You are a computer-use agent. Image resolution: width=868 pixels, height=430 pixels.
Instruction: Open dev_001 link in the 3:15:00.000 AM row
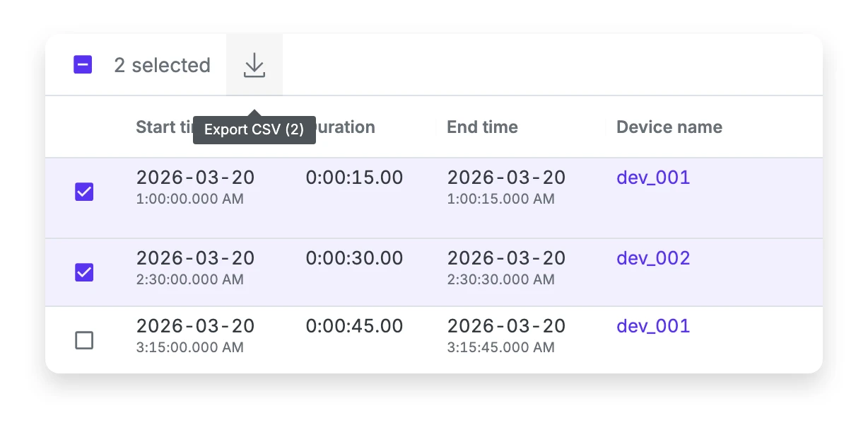click(x=653, y=326)
